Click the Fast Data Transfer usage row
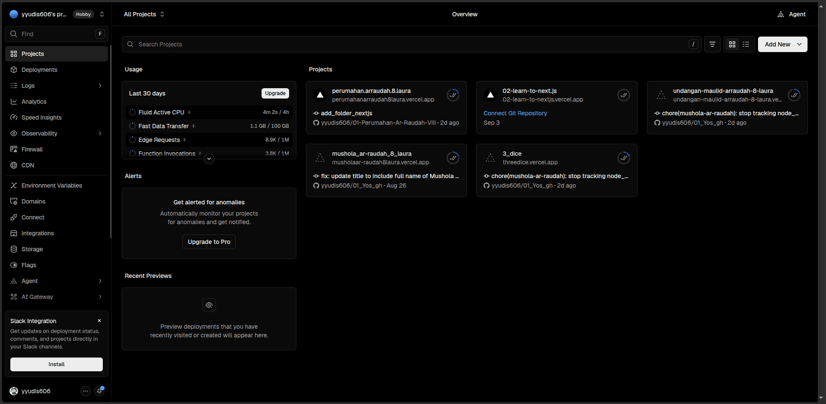The width and height of the screenshot is (826, 404). pos(209,126)
